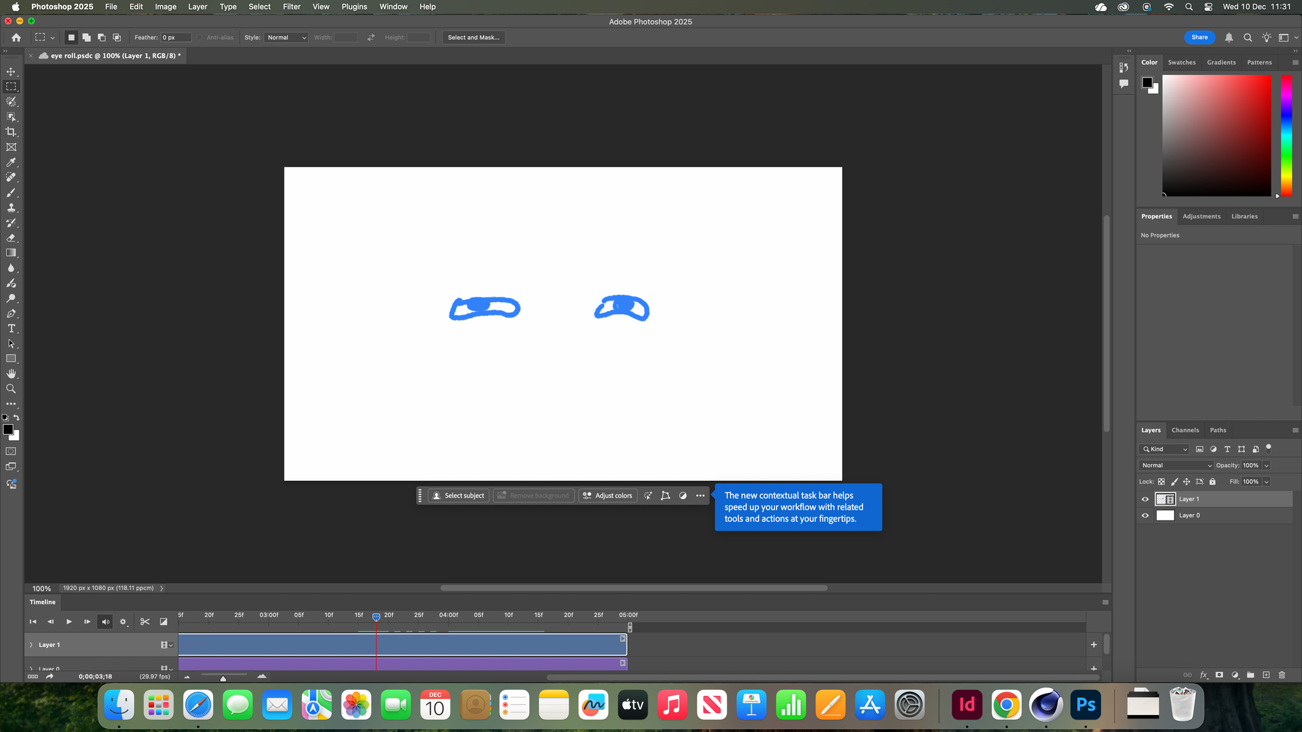The height and width of the screenshot is (732, 1302).
Task: Open the Filter menu
Action: (291, 7)
